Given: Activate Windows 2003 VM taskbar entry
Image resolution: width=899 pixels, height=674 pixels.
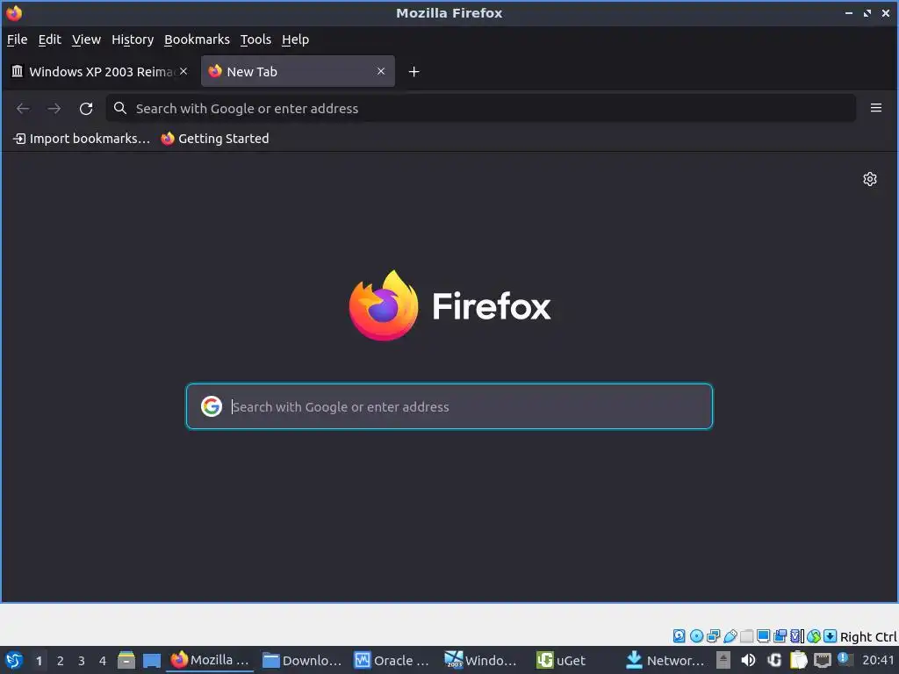Looking at the screenshot, I should (x=482, y=660).
